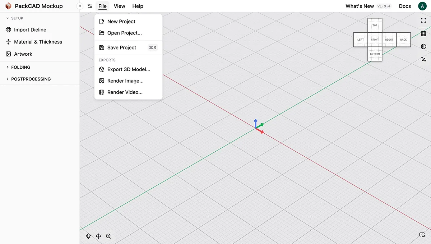
Task: Click the blue Z axis arrow
Action: (x=255, y=123)
